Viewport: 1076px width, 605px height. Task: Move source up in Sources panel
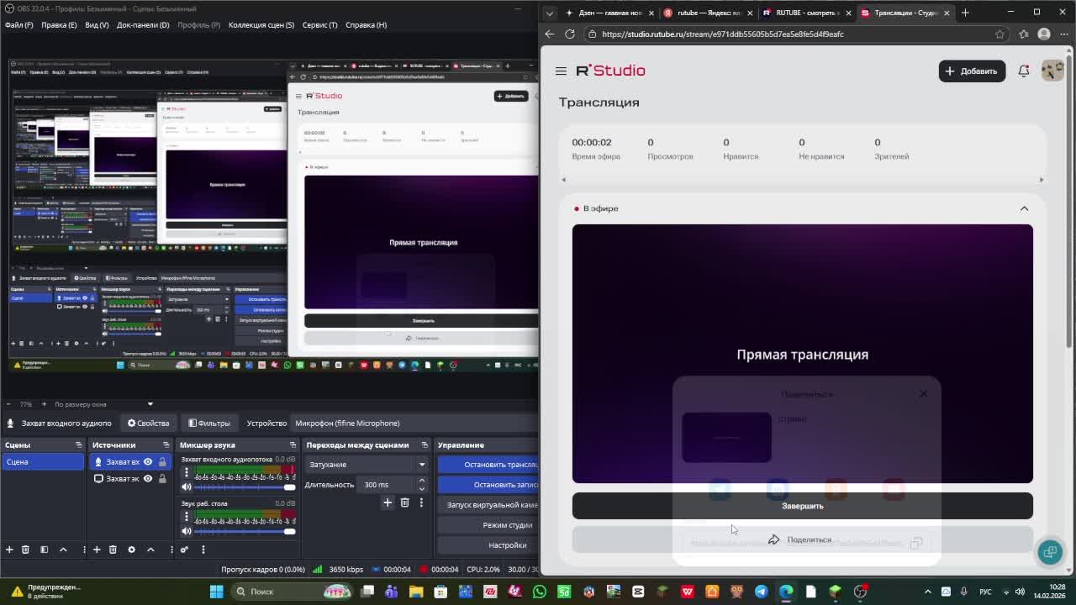click(x=150, y=550)
